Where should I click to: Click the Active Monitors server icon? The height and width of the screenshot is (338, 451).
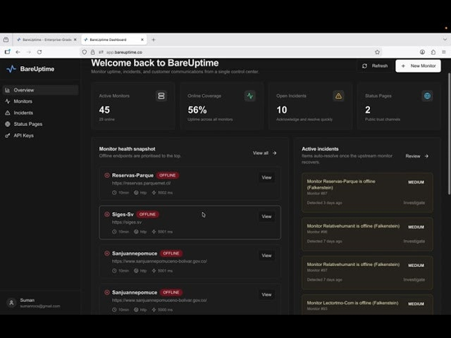click(x=161, y=96)
